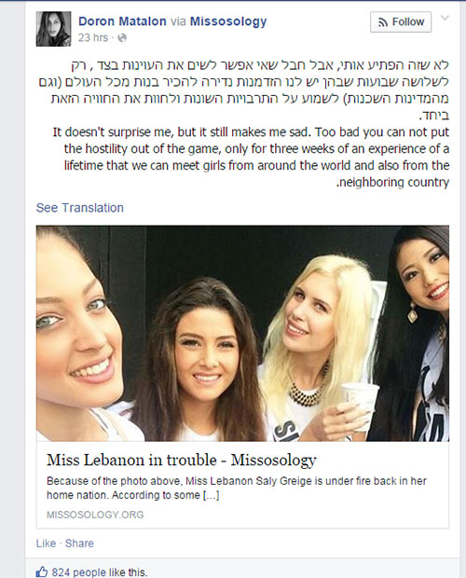
Task: Share the post
Action: tap(79, 544)
